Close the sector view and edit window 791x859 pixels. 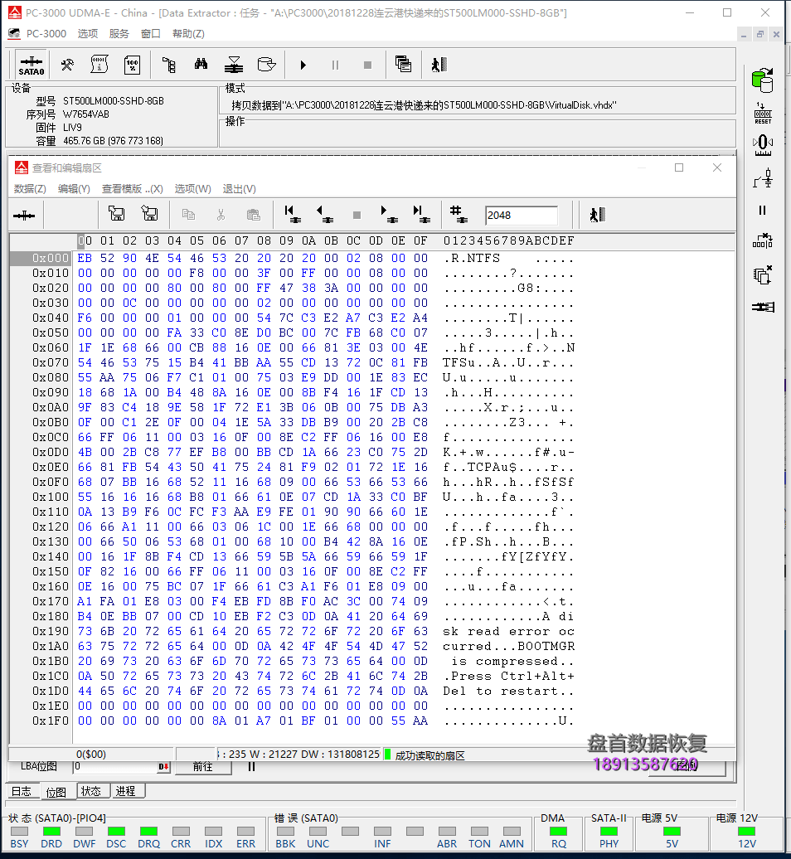[717, 167]
